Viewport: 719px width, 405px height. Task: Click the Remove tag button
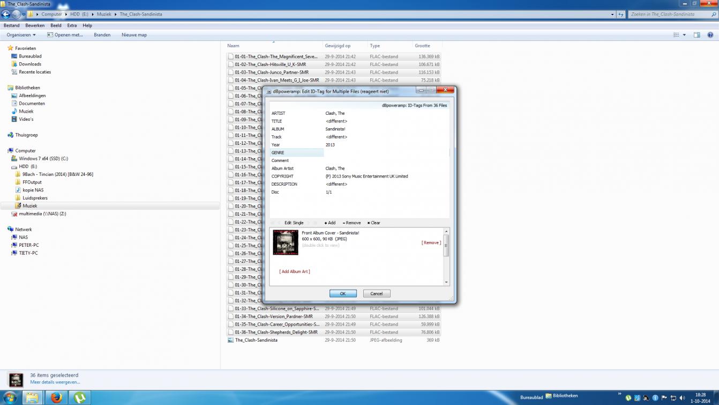[351, 223]
